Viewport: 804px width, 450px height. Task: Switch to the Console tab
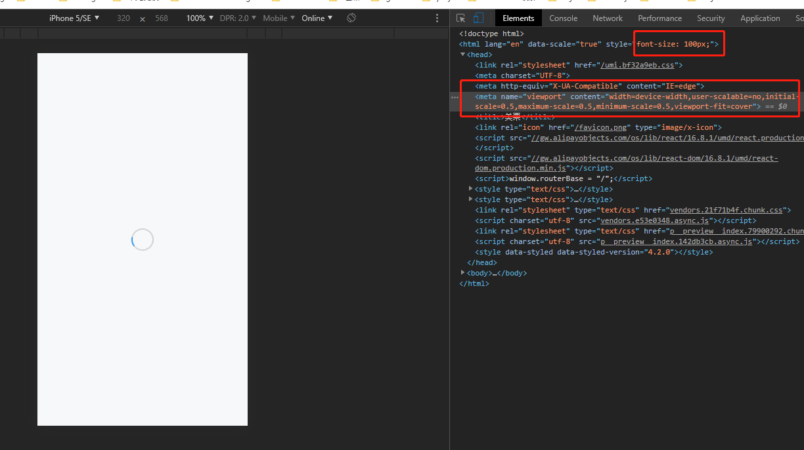(564, 18)
